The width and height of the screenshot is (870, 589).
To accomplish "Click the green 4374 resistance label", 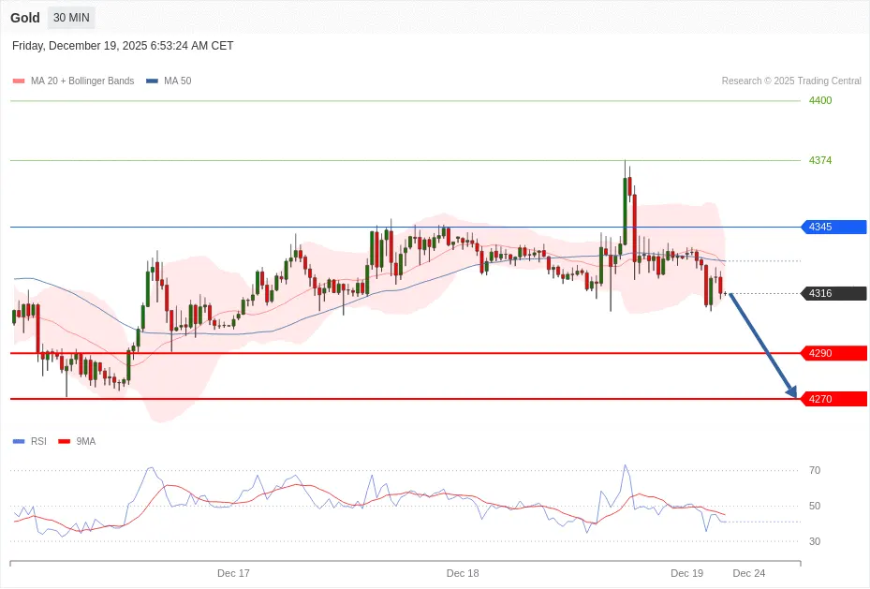I will (x=820, y=160).
